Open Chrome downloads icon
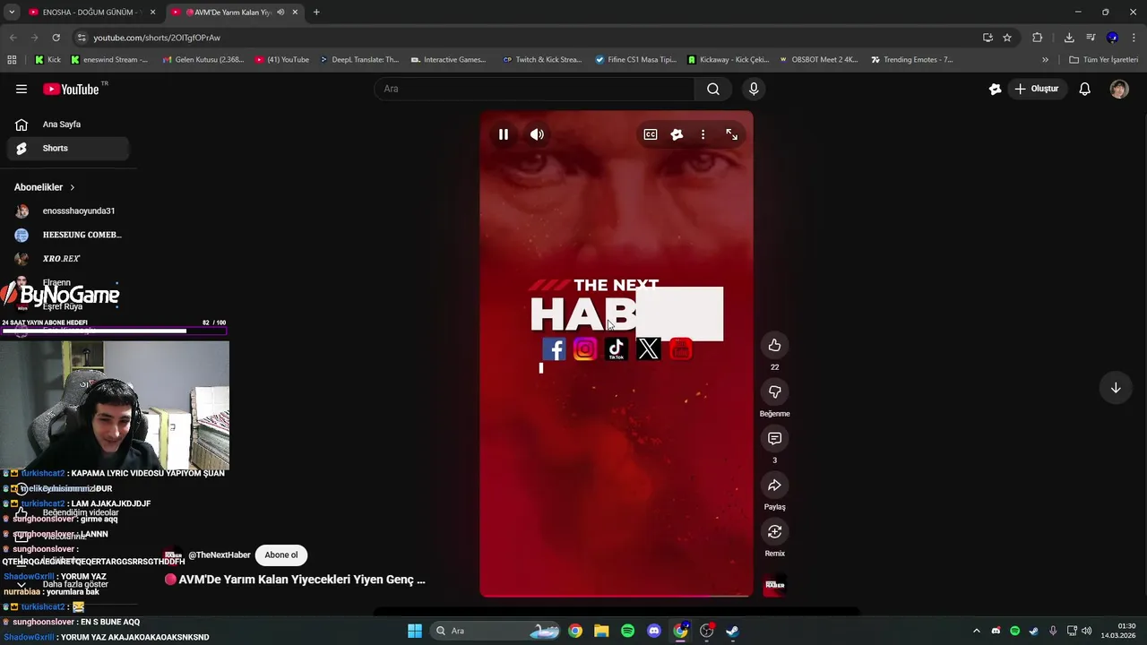The height and width of the screenshot is (645, 1147). click(1069, 38)
